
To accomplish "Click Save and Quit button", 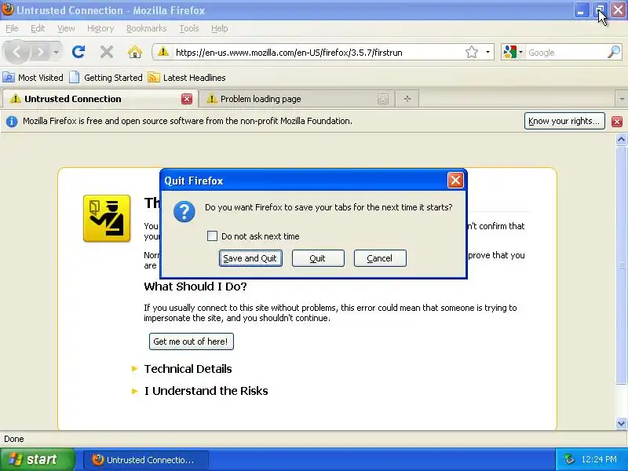I will (x=250, y=258).
